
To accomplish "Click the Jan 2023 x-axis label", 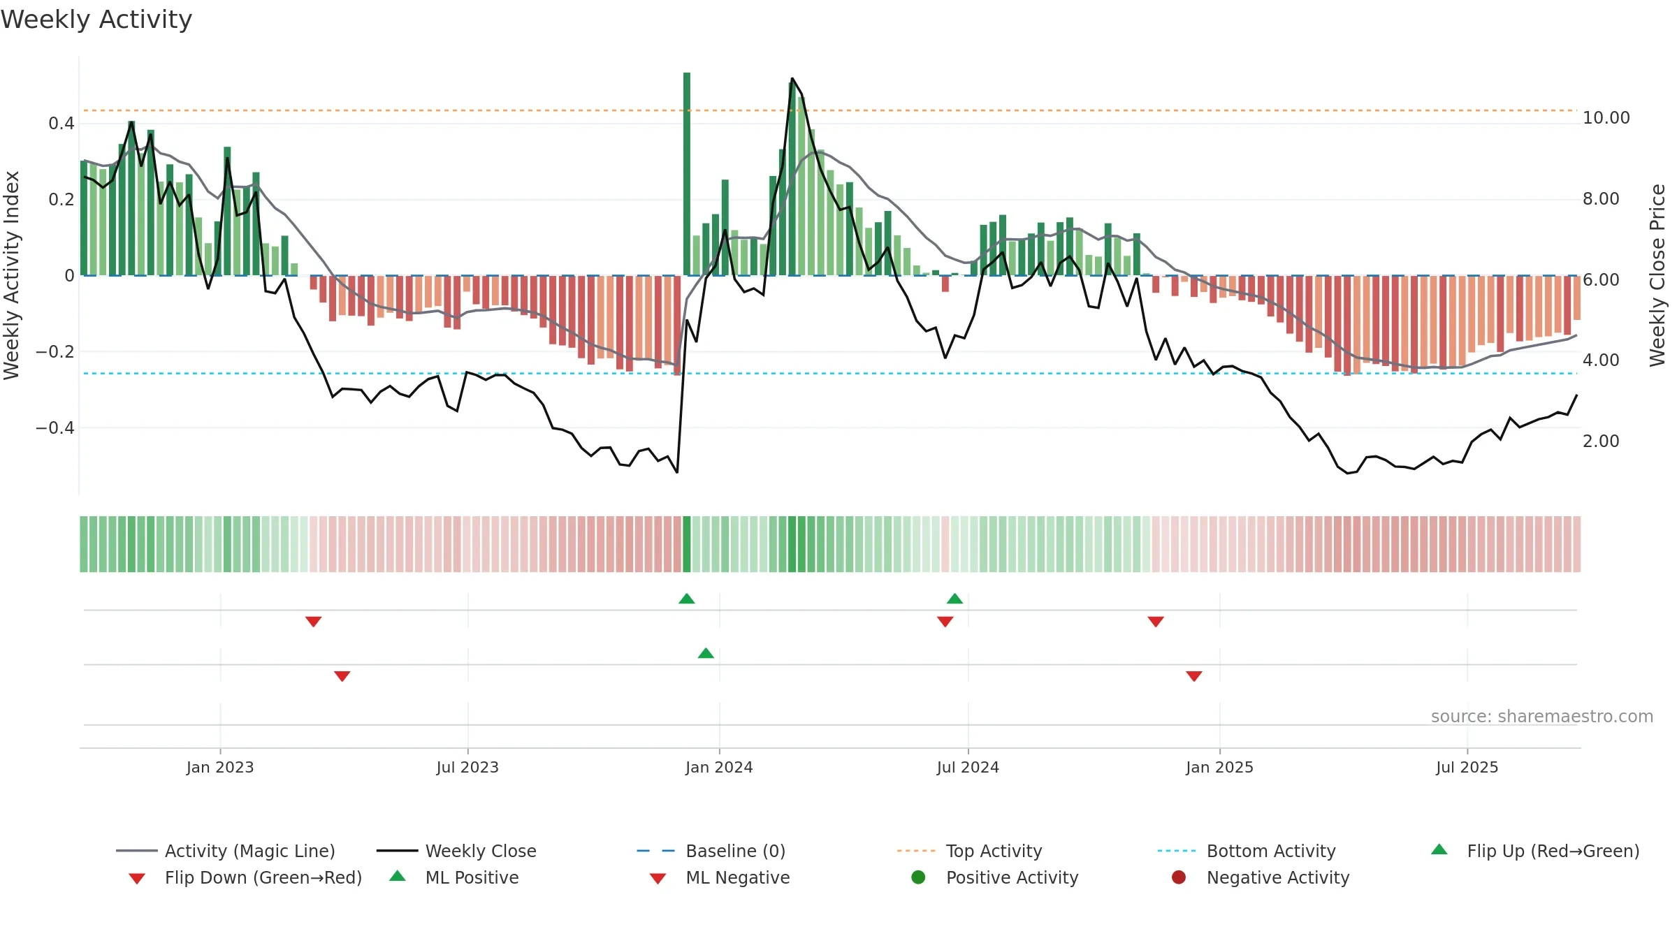I will (220, 768).
